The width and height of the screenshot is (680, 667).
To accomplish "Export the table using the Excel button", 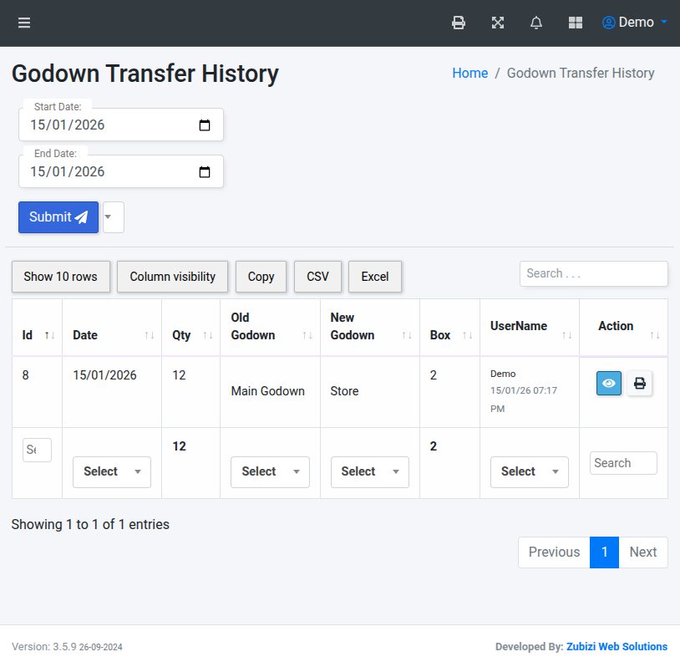I will click(x=374, y=277).
